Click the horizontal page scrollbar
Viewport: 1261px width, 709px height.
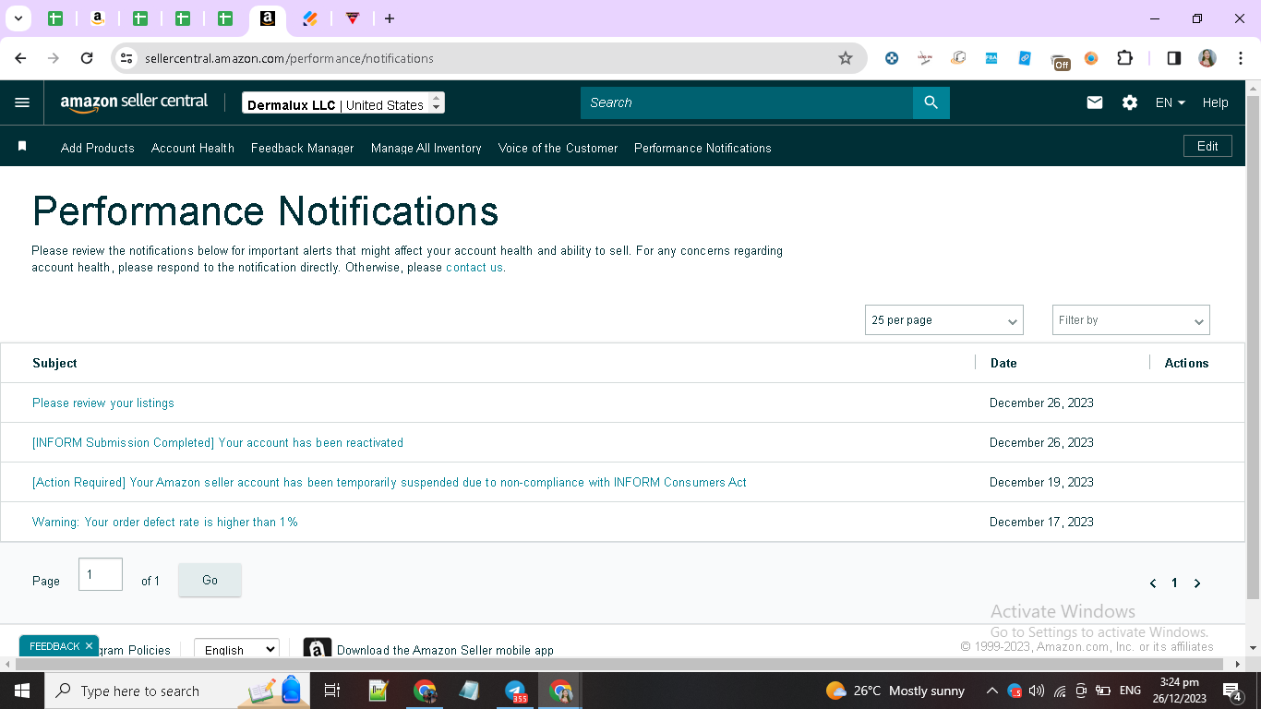pos(618,664)
